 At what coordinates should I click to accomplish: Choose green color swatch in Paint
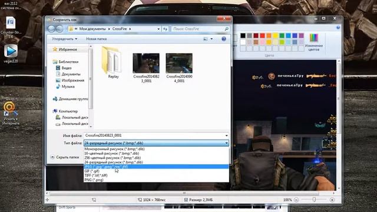pyautogui.click(x=282, y=35)
